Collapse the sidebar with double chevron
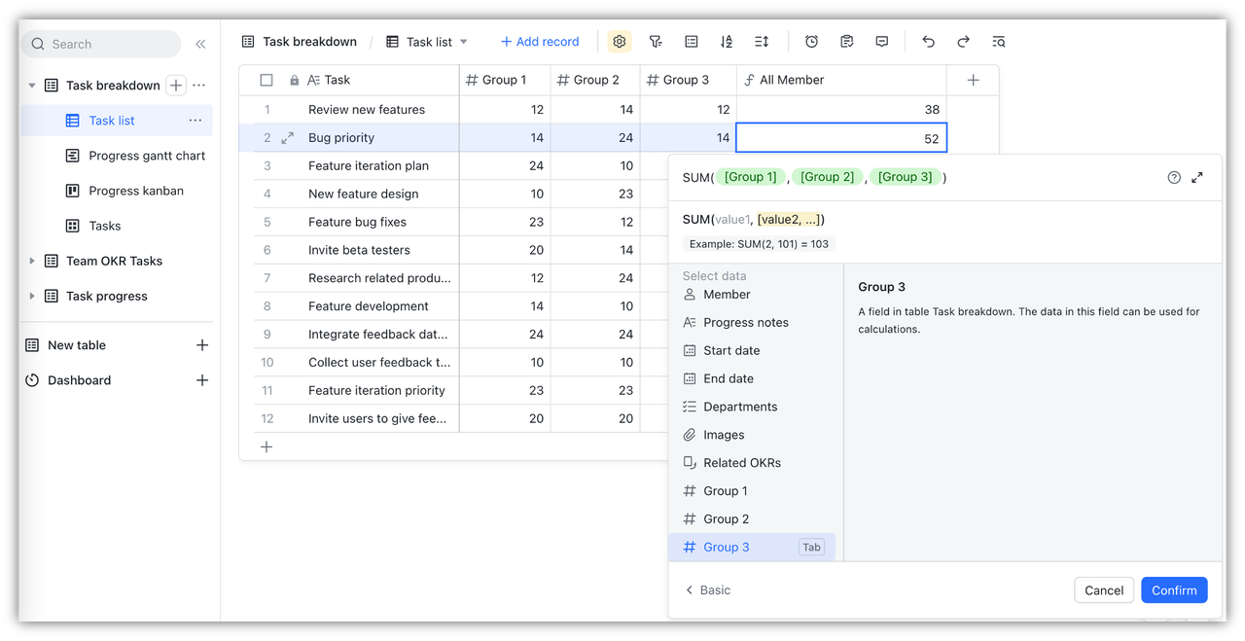 200,44
